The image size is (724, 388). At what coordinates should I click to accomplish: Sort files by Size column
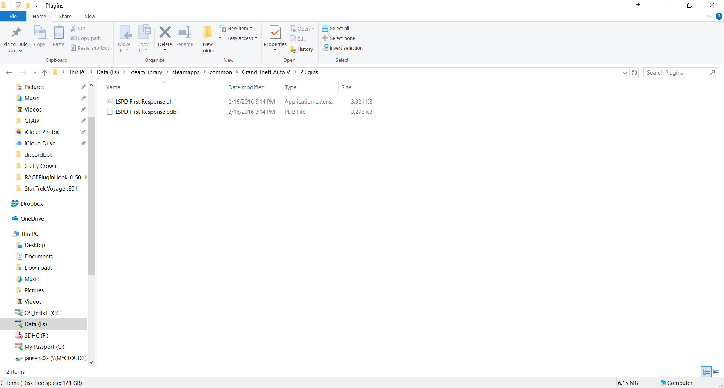click(x=357, y=87)
